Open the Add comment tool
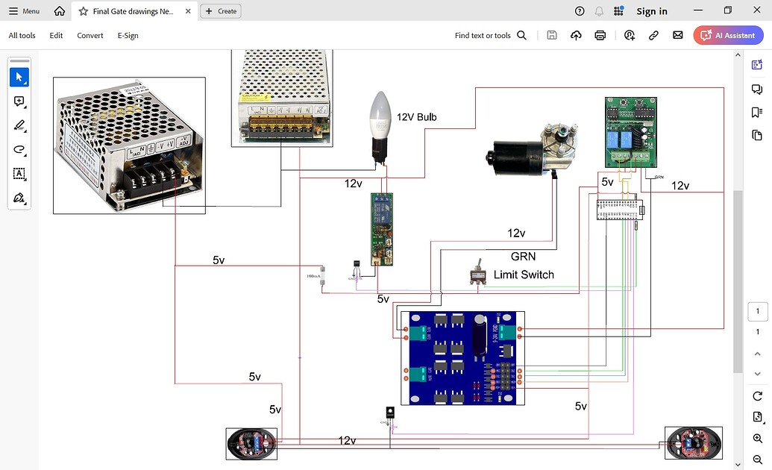The width and height of the screenshot is (772, 470). point(19,101)
